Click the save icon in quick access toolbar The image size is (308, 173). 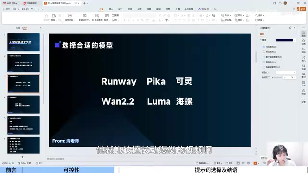coord(15,9)
